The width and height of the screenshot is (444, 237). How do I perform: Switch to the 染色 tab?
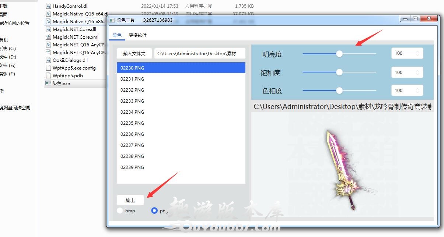[x=117, y=35]
